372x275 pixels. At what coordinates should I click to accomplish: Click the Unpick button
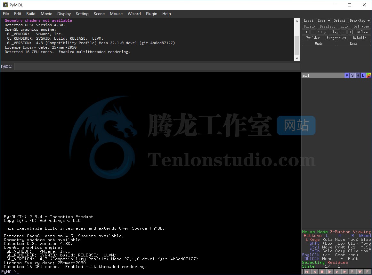309,26
